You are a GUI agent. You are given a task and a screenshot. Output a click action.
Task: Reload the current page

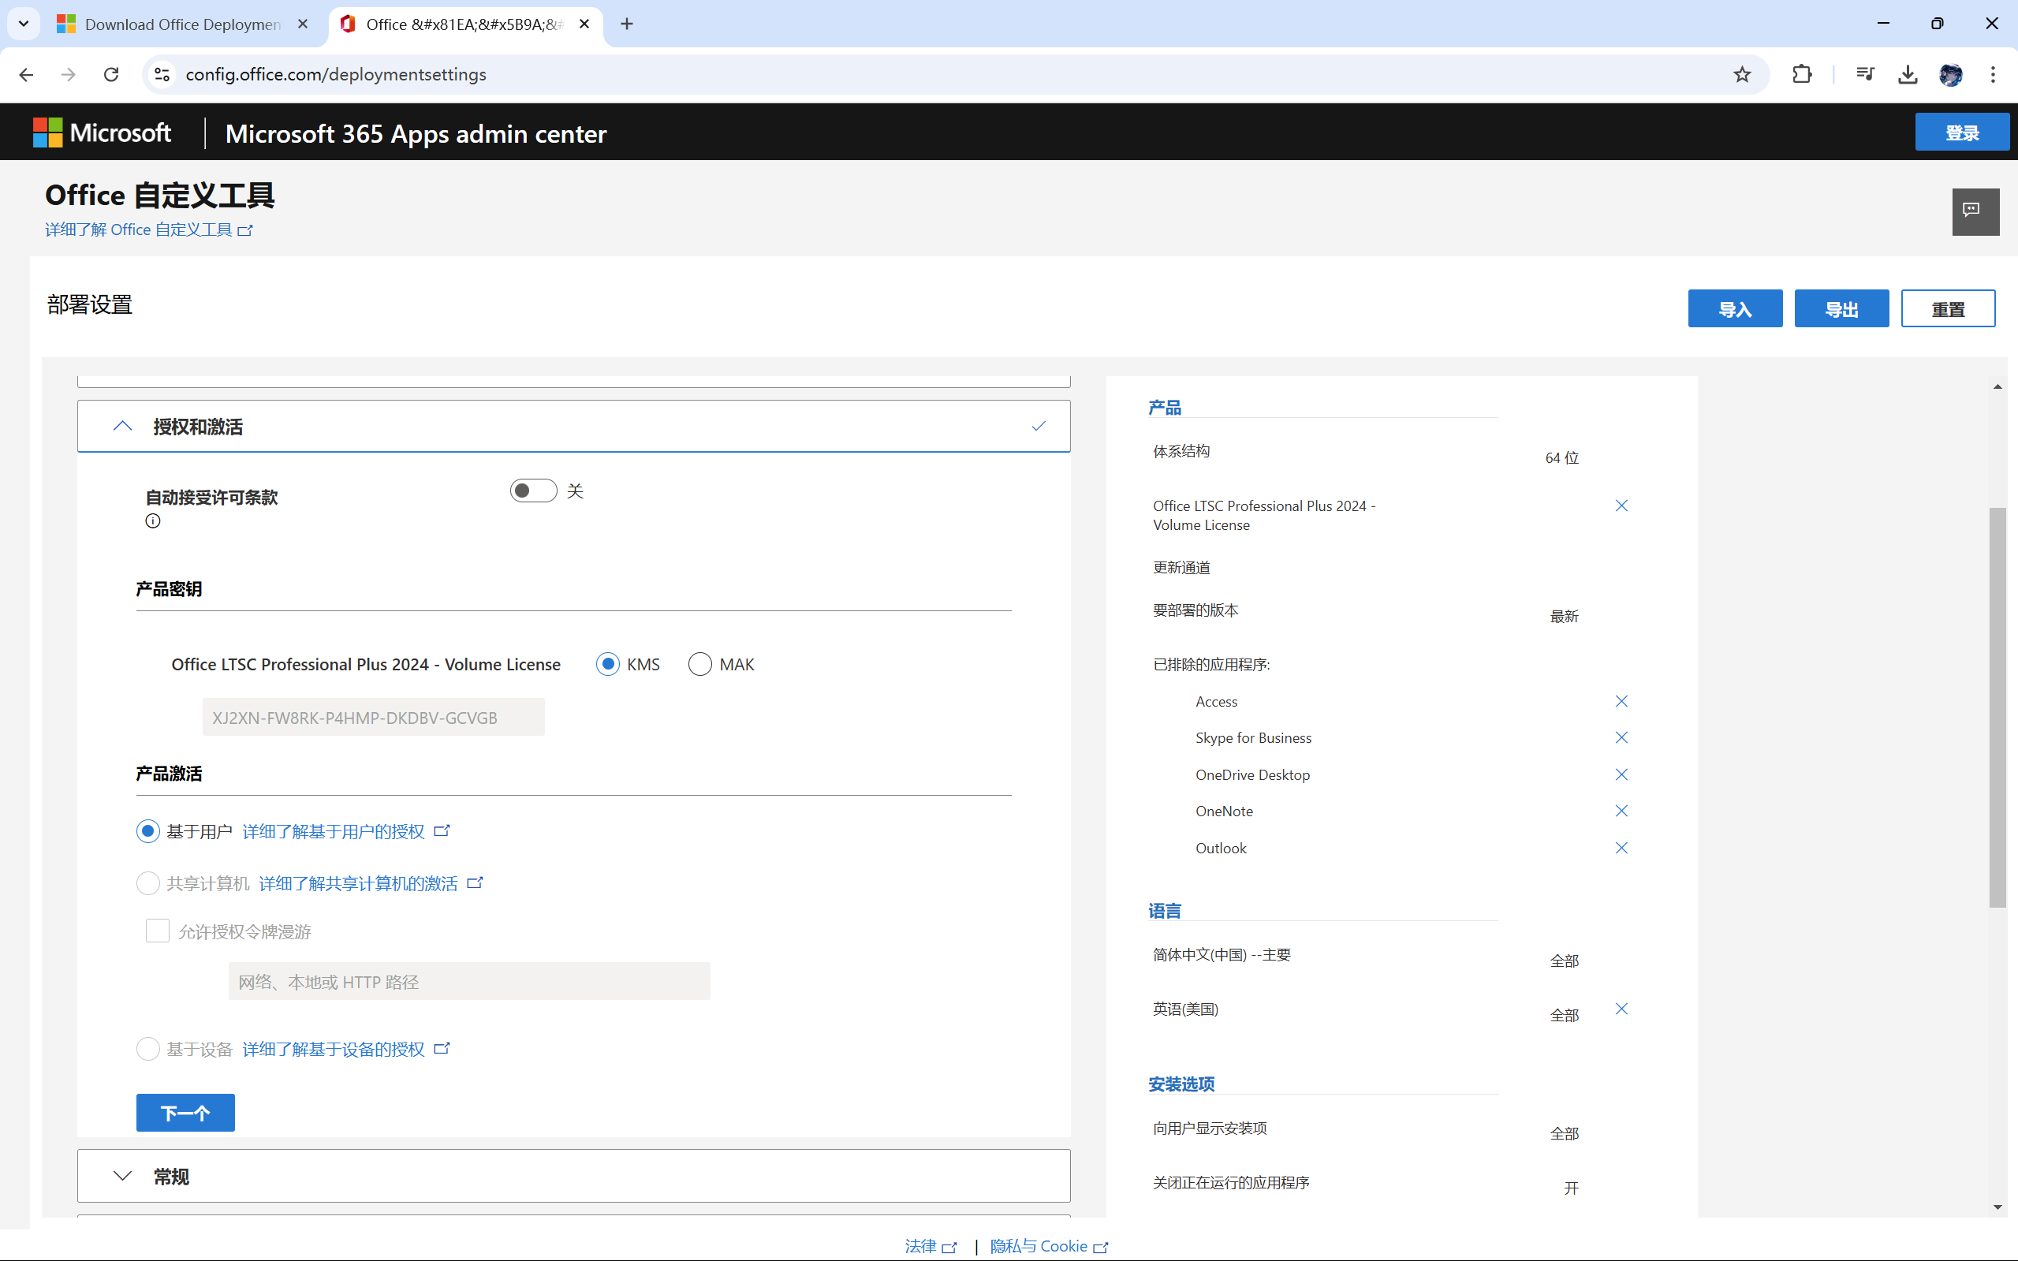pyautogui.click(x=111, y=74)
